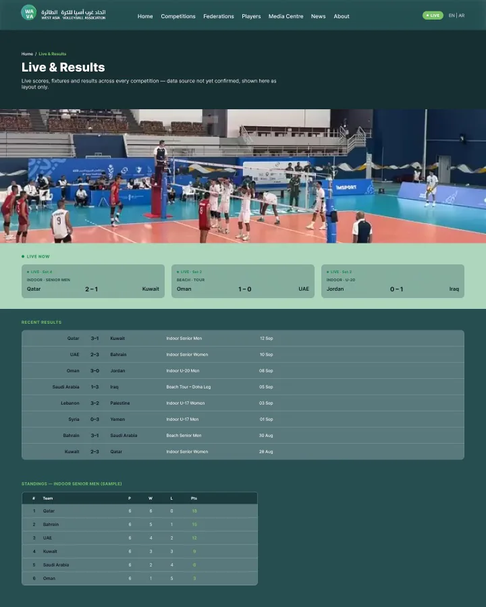
Task: Open the Competitions menu
Action: (178, 16)
